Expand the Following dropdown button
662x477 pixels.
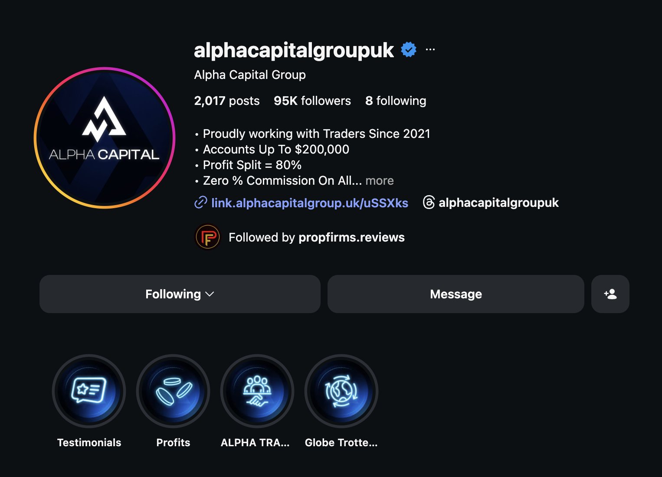click(180, 294)
